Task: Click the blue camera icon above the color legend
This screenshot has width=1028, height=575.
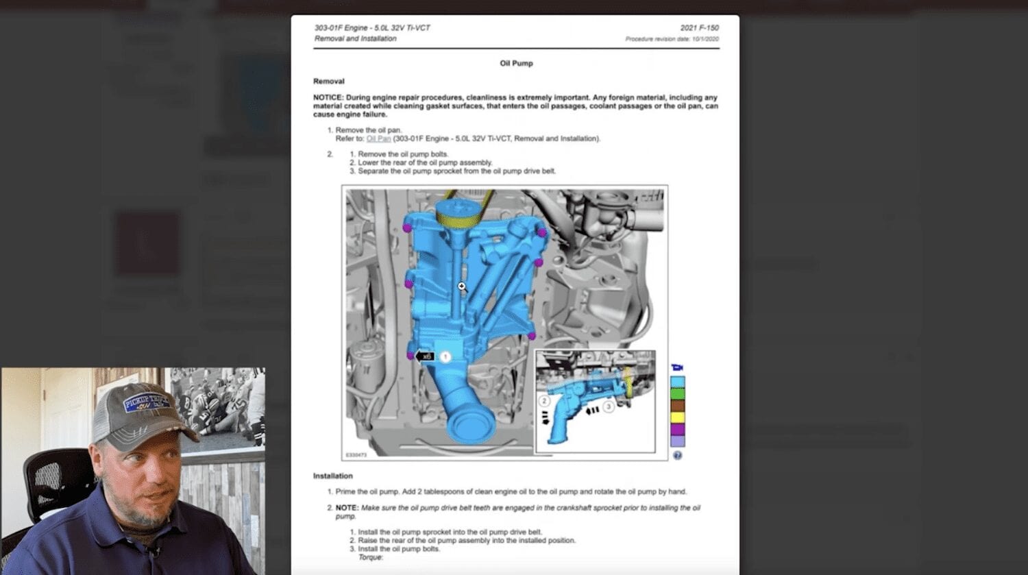Action: 677,368
